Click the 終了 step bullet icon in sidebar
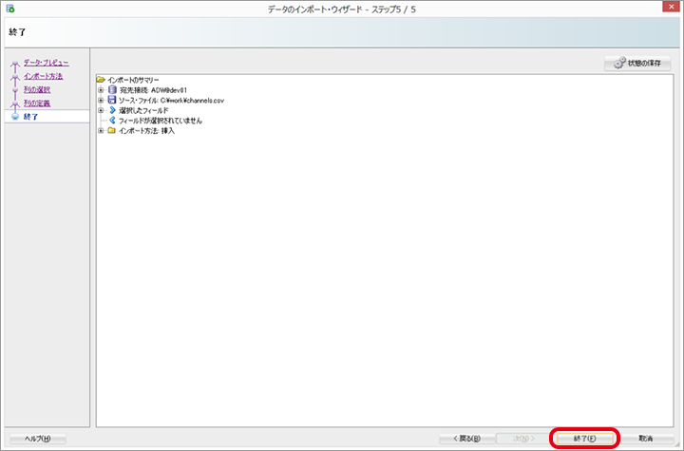Screen dimensions: 684x451 (14, 117)
